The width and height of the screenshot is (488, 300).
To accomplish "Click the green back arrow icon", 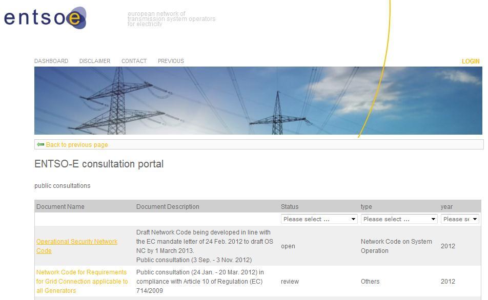I will (40, 144).
